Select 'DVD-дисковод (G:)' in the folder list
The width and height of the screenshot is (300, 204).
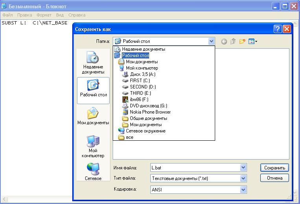tap(148, 106)
